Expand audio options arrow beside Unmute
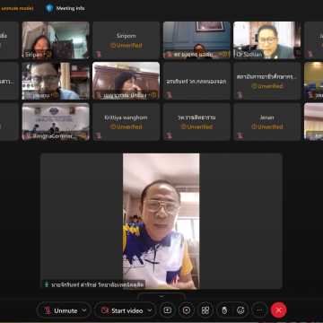Screen dimensions: 323x323 coord(84,310)
